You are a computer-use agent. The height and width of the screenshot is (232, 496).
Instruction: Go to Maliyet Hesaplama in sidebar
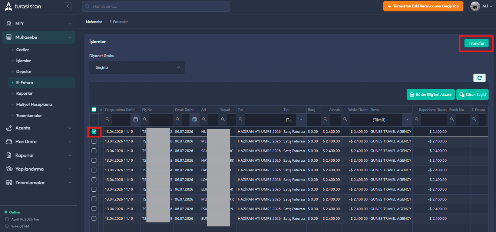coord(34,104)
